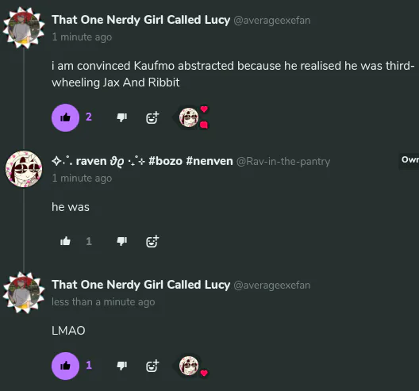Dislike raven's "he was" reply

coord(122,241)
